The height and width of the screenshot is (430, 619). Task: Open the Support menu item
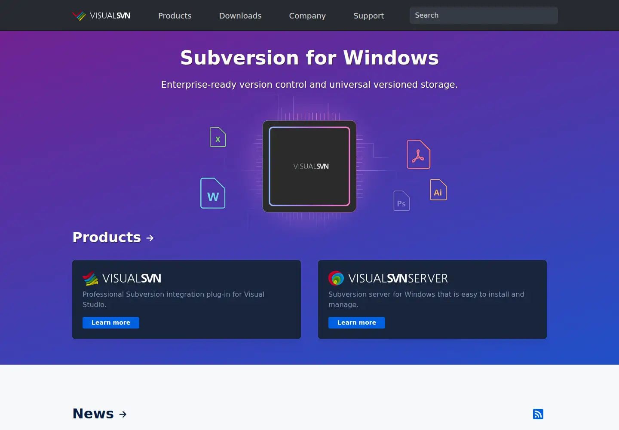369,15
